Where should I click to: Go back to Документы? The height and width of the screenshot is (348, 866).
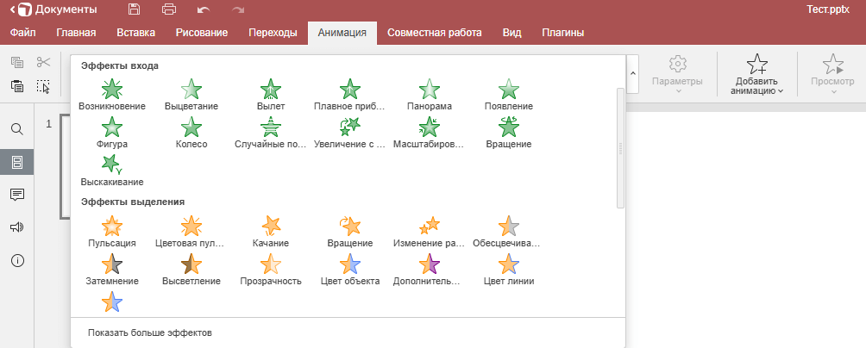coord(53,9)
